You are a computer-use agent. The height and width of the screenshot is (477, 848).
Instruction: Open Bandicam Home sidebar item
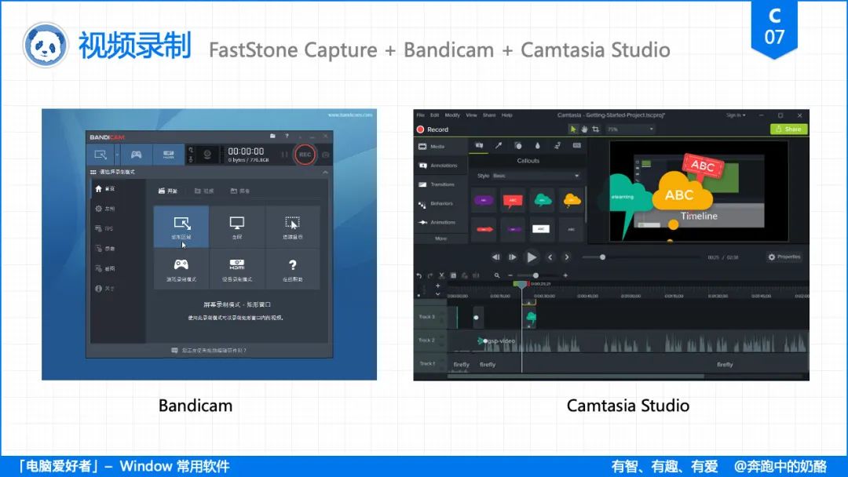[x=105, y=188]
